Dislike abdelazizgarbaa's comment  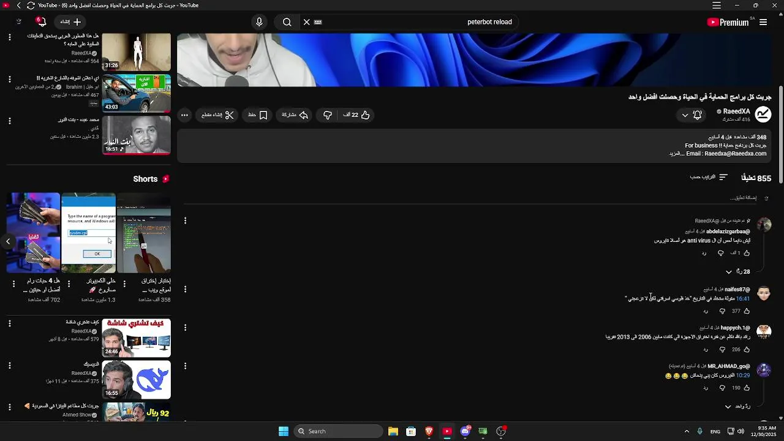pos(721,253)
